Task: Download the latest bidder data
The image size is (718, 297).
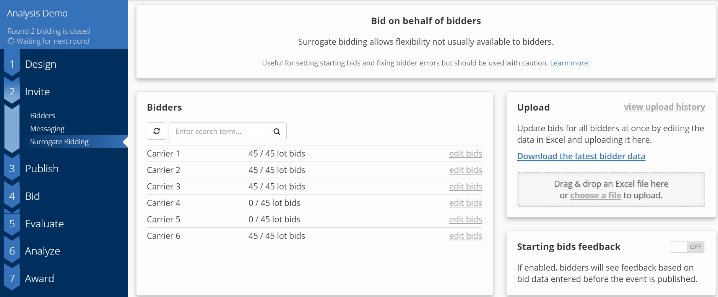Action: click(581, 156)
